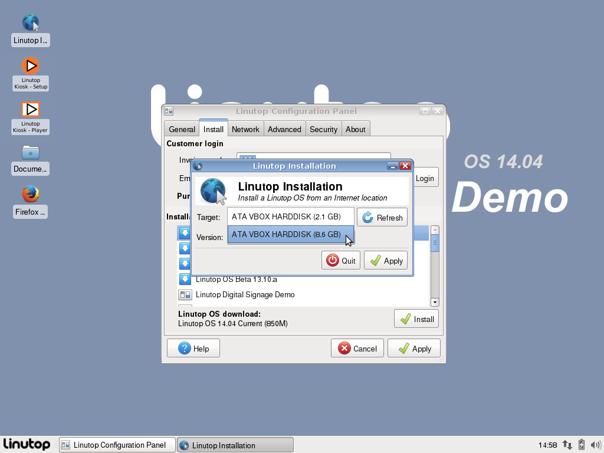Click the Cancel button in Configuration Panel
The width and height of the screenshot is (604, 453).
[x=357, y=348]
